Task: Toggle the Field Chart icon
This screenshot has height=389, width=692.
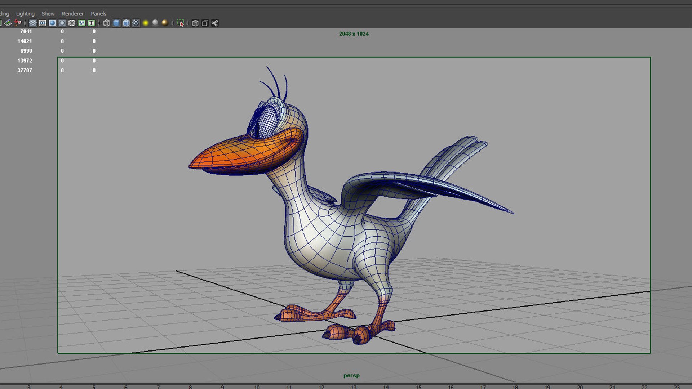Action: pos(72,23)
